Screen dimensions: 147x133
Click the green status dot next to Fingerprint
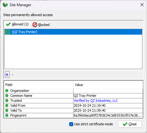7,115
